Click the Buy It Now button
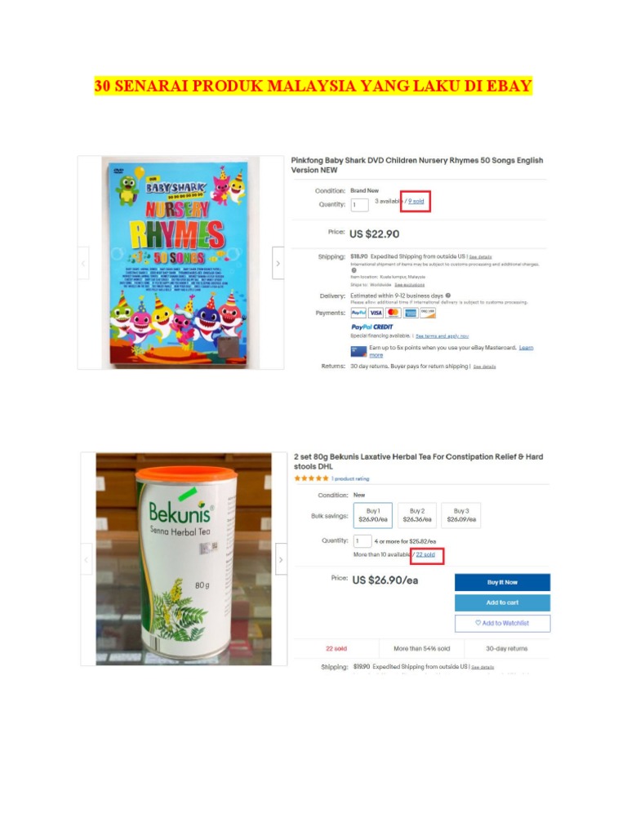627x836 pixels. tap(502, 582)
